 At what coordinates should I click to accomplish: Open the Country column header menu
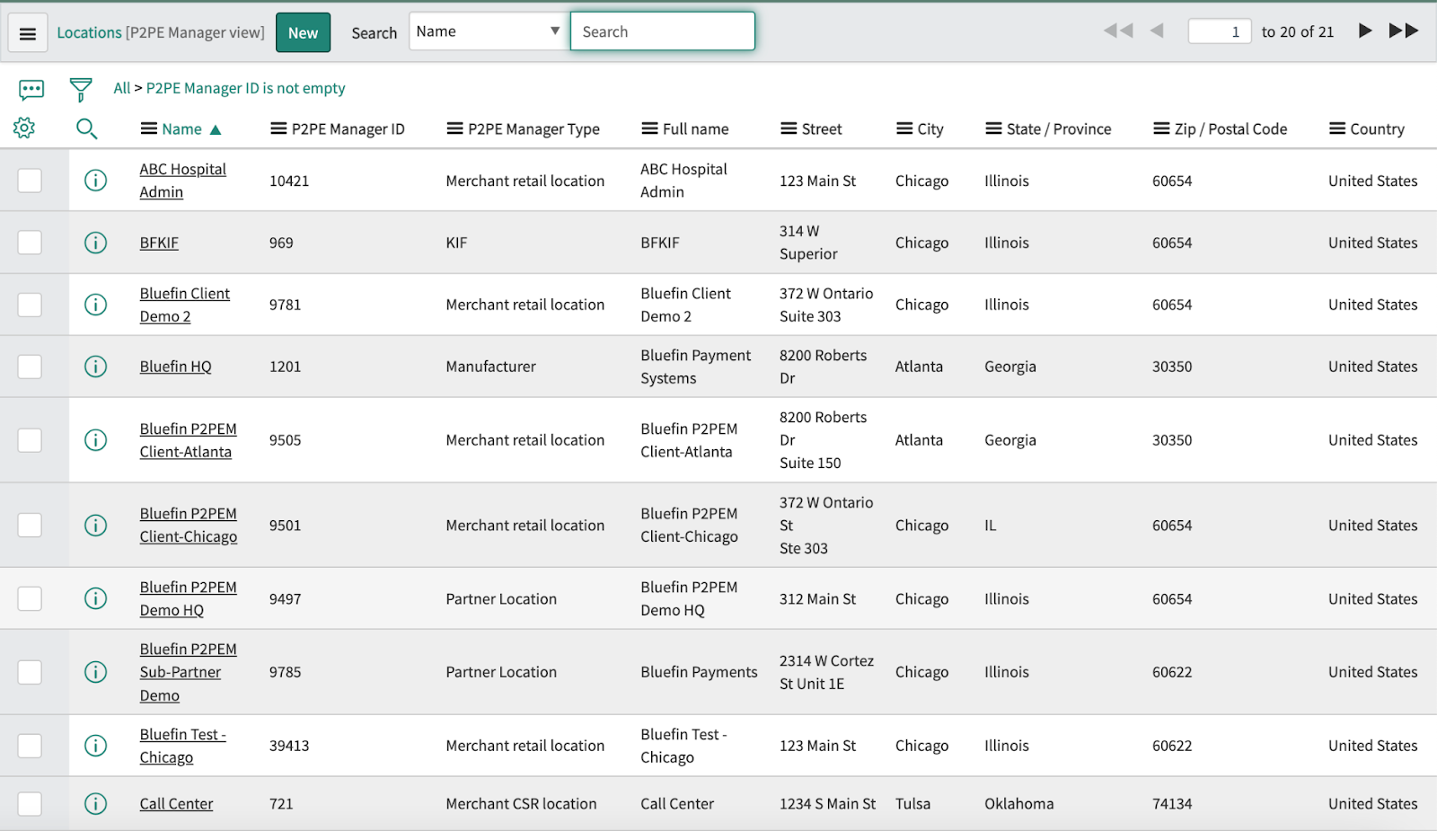[1337, 128]
